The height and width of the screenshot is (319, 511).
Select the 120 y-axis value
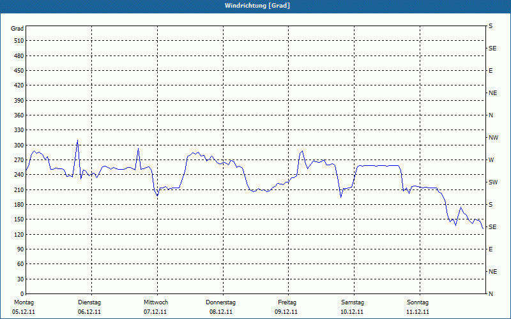click(19, 234)
